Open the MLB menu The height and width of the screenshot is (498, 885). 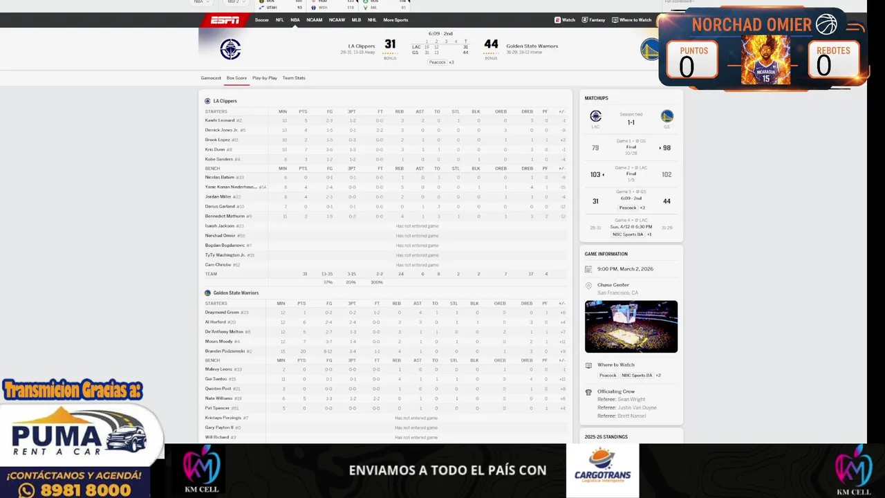pos(356,20)
